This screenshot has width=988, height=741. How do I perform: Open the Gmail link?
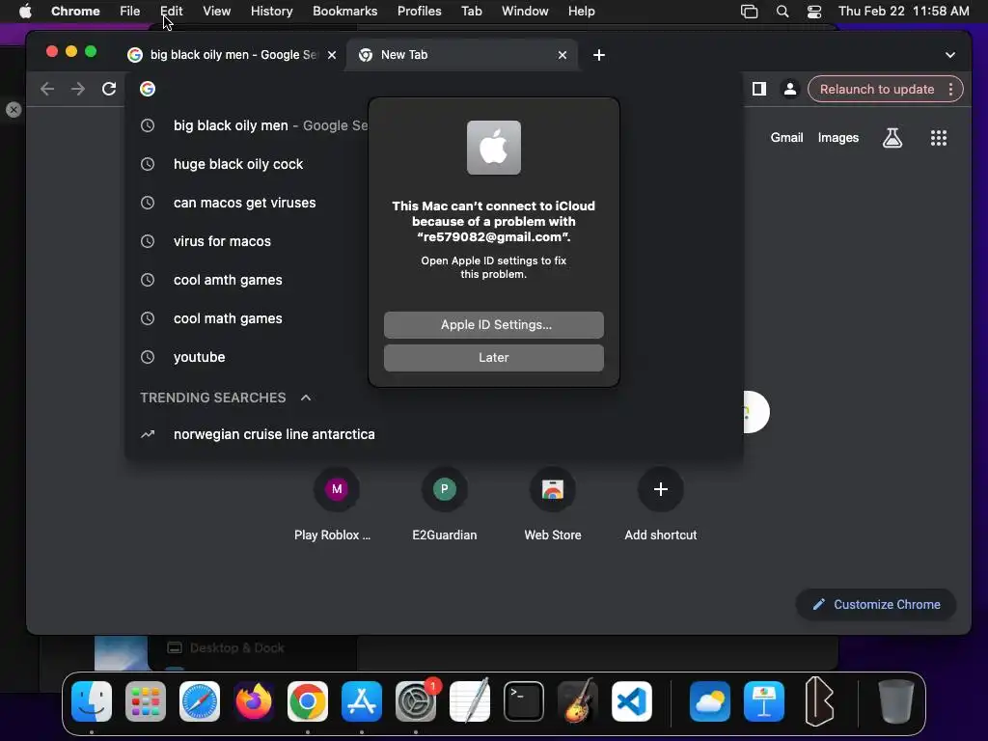786,138
